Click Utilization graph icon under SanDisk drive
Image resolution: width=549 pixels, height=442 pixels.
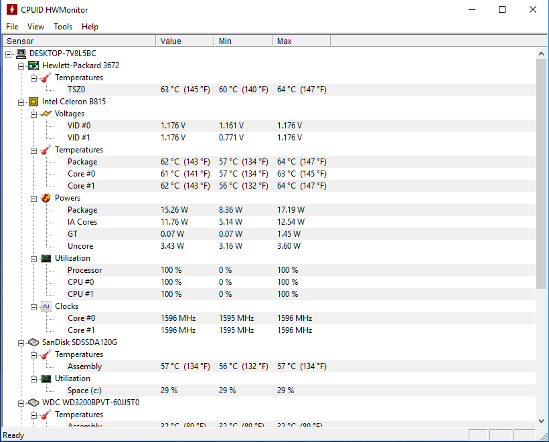[x=46, y=378]
